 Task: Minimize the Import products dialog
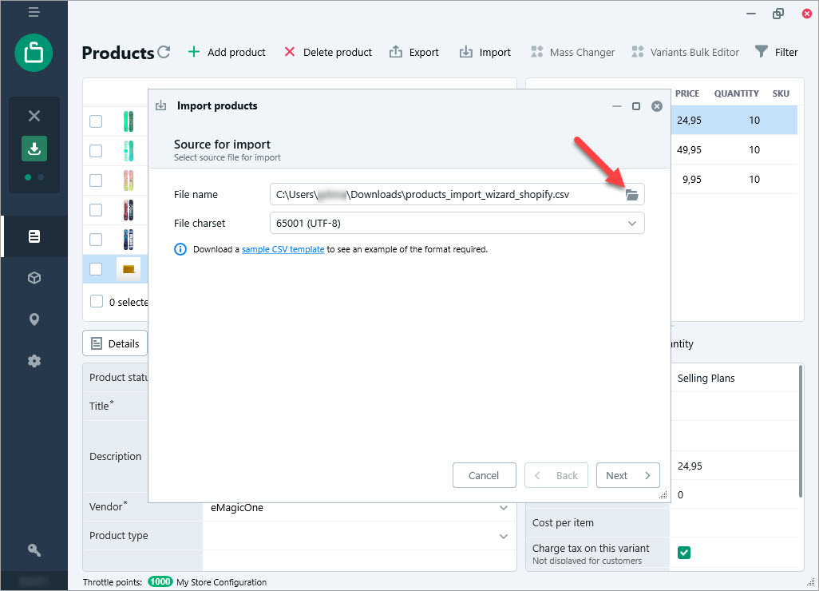coord(617,106)
